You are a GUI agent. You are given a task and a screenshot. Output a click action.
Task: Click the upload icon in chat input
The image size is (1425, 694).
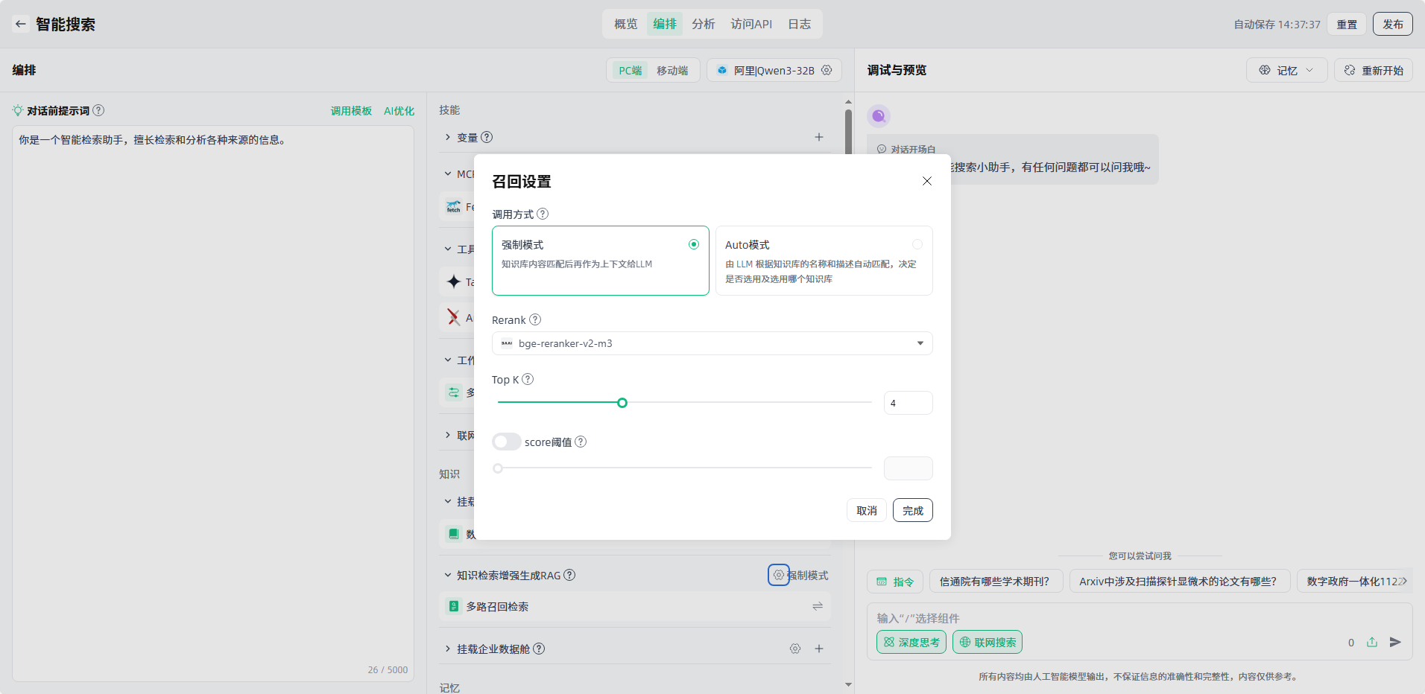pyautogui.click(x=1372, y=642)
